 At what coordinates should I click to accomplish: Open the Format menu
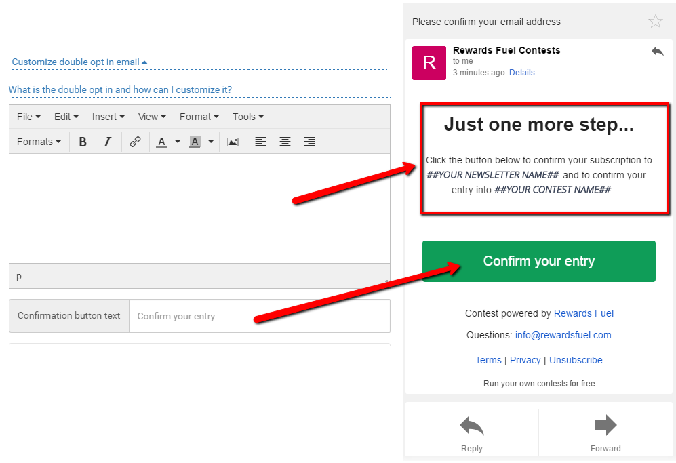(199, 117)
